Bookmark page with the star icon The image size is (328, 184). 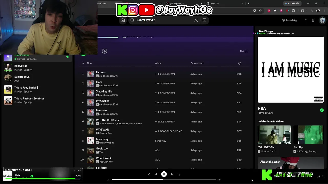point(260,11)
